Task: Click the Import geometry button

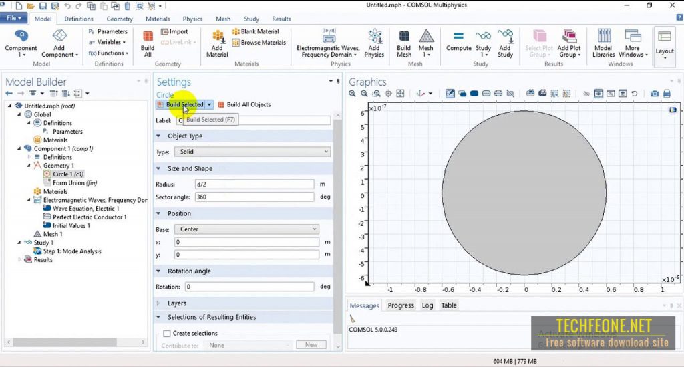Action: pos(174,31)
